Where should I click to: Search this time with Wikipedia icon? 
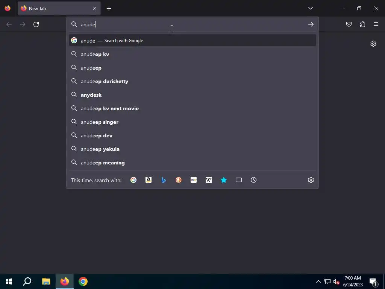click(208, 180)
